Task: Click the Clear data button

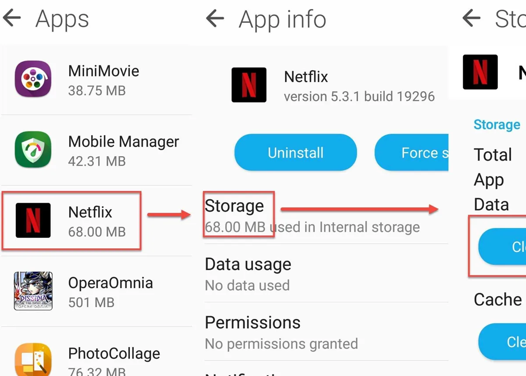Action: pos(502,247)
